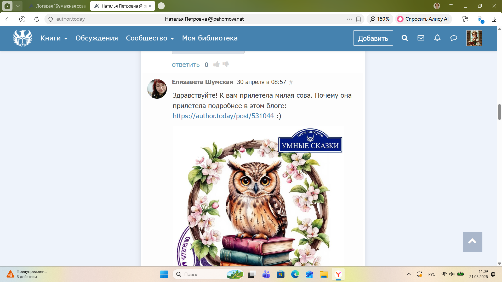This screenshot has height=282, width=502.
Task: Open the address bar three-dots menu
Action: pos(349,19)
